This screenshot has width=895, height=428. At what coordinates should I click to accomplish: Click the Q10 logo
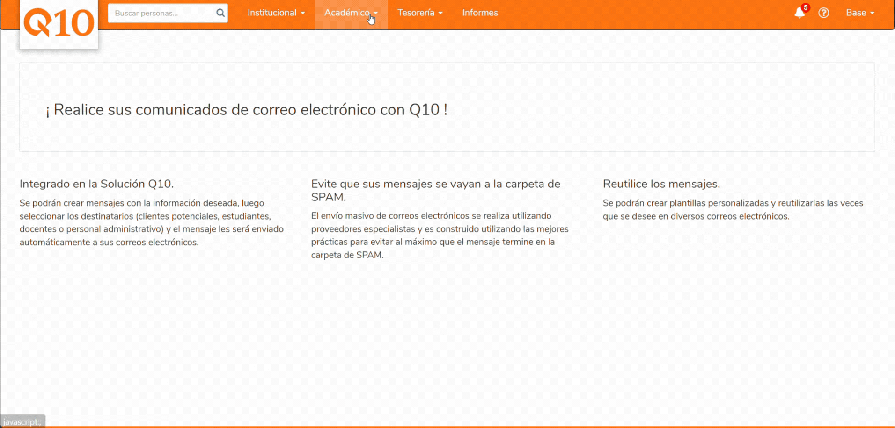pos(59,23)
